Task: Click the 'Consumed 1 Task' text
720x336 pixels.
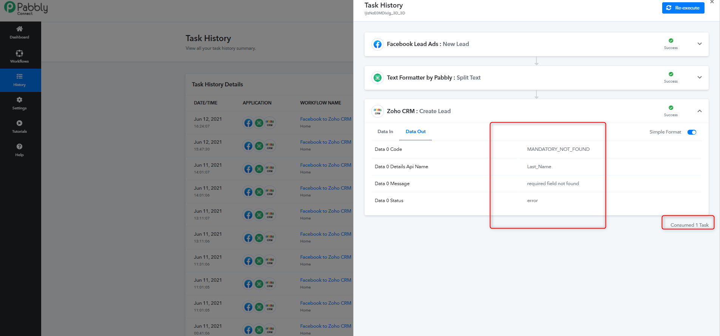Action: [689, 225]
